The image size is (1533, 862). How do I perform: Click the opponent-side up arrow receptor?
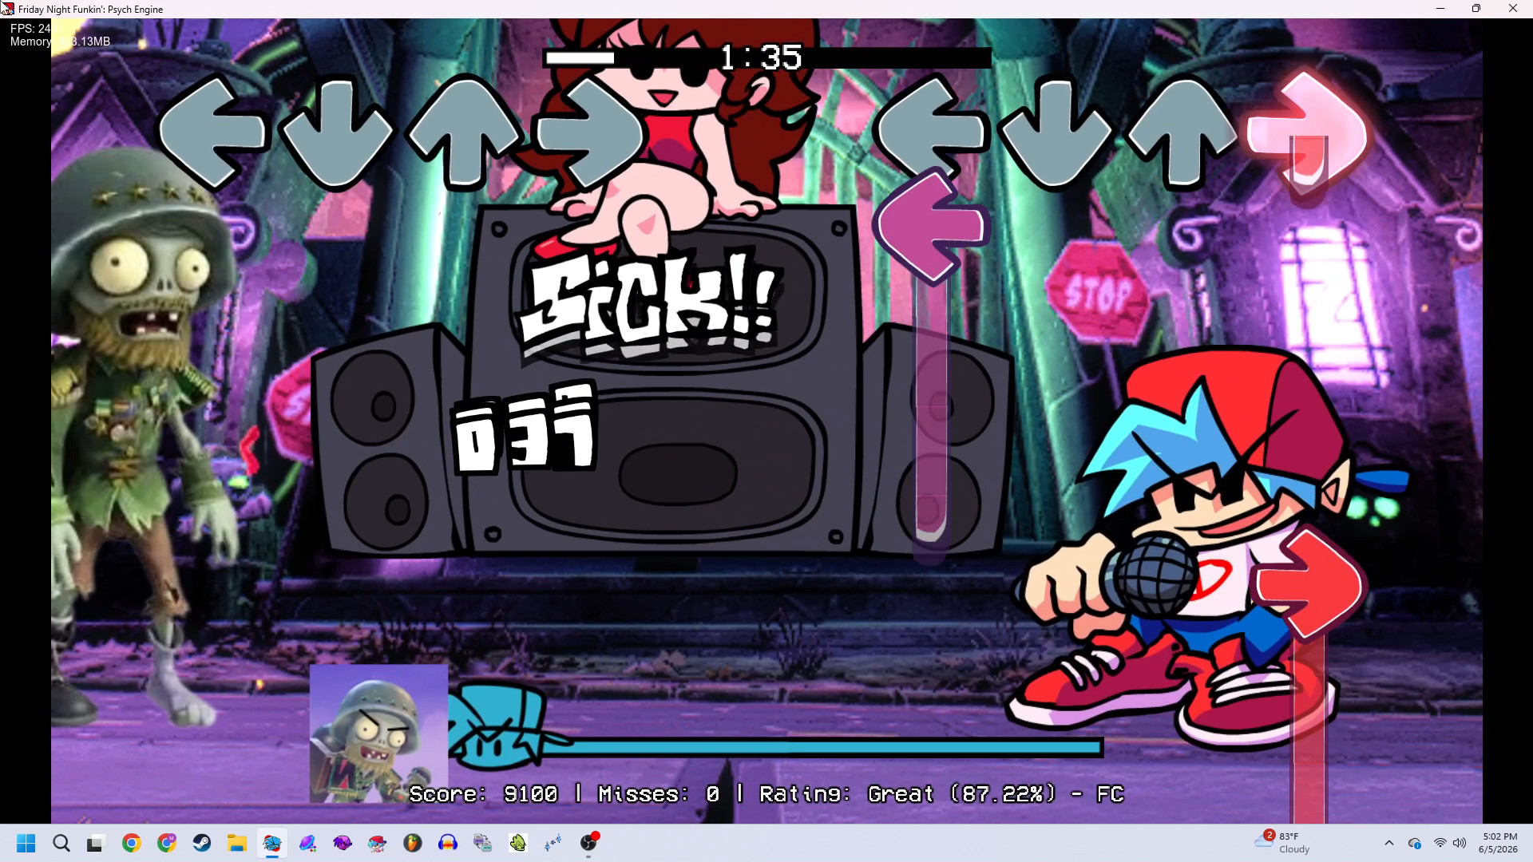pos(465,133)
